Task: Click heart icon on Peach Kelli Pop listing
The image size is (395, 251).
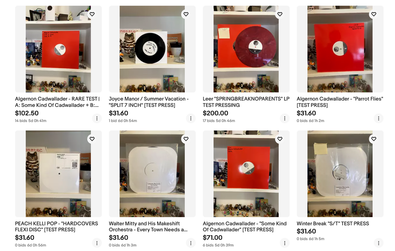Action: (92, 139)
